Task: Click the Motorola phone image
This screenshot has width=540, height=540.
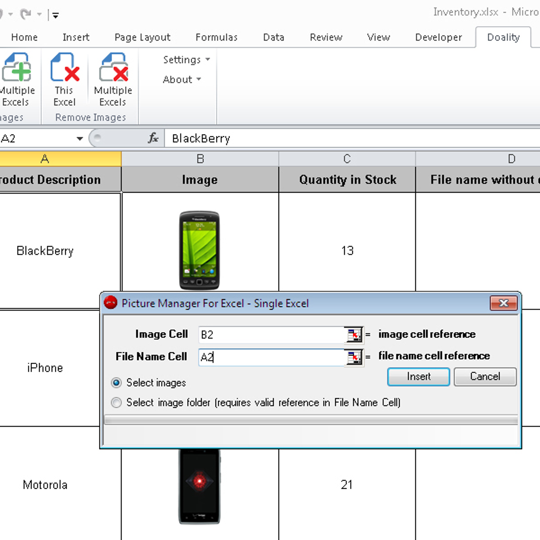Action: (x=199, y=486)
